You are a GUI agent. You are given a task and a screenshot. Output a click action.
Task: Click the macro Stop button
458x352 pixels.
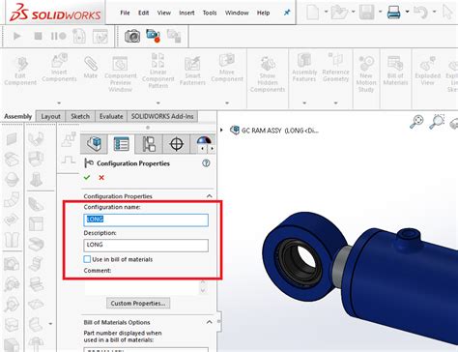38,36
